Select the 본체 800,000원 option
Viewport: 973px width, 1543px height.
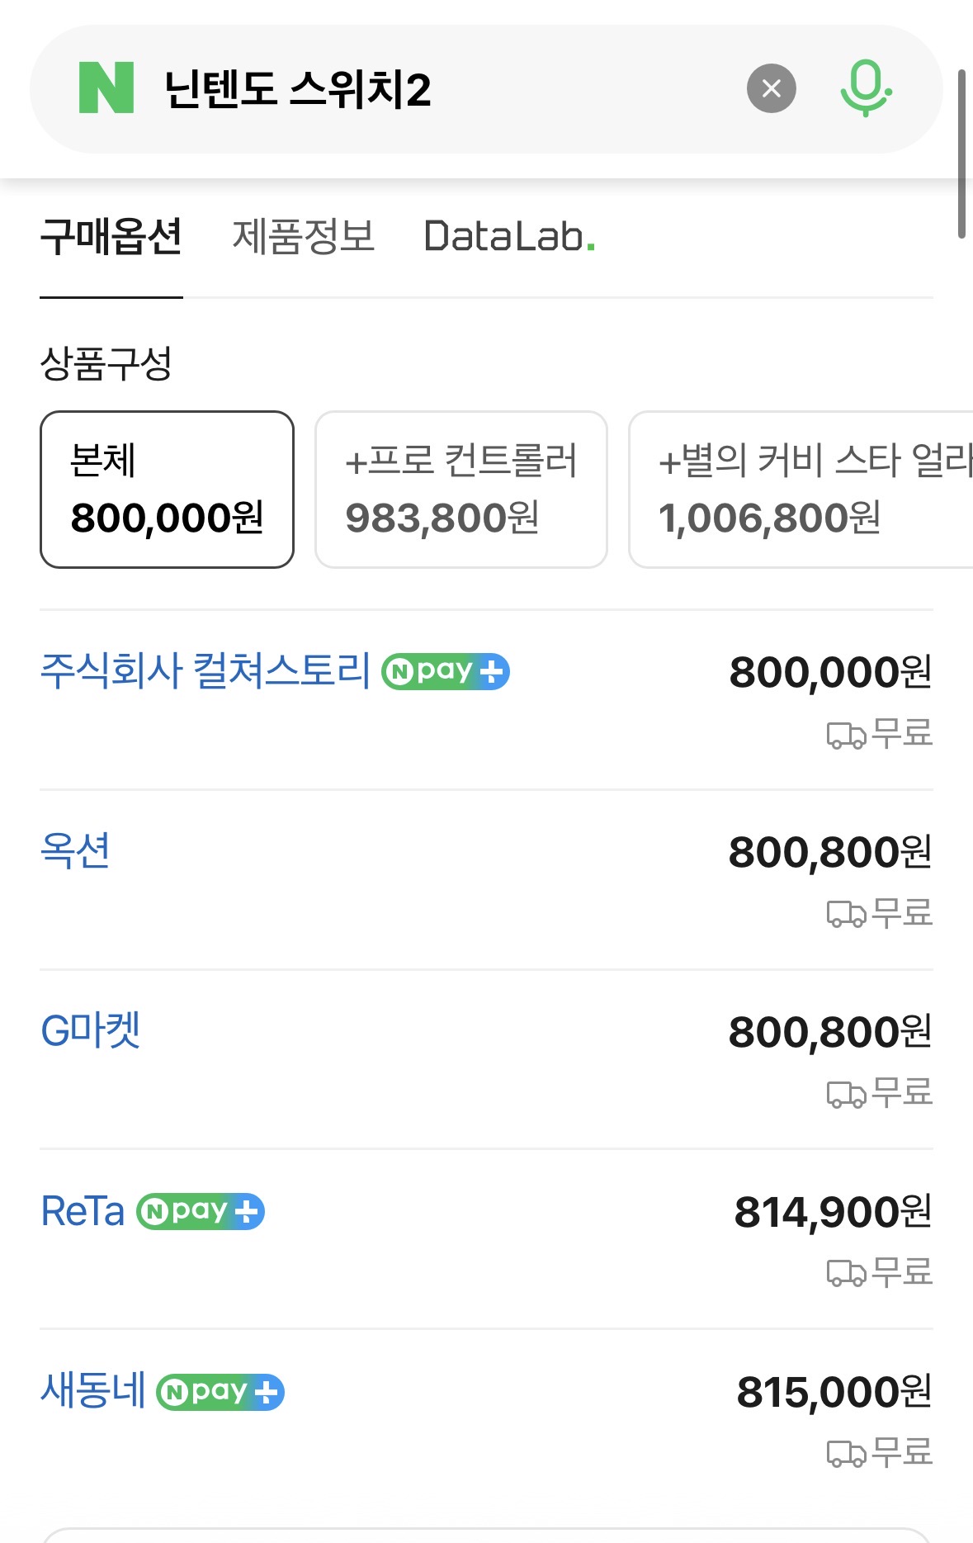(167, 490)
